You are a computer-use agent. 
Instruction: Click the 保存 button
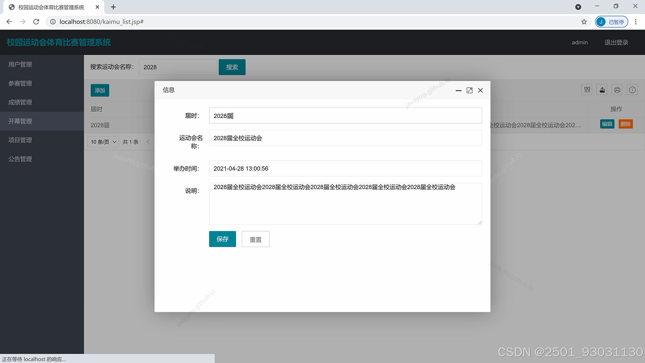coord(222,239)
